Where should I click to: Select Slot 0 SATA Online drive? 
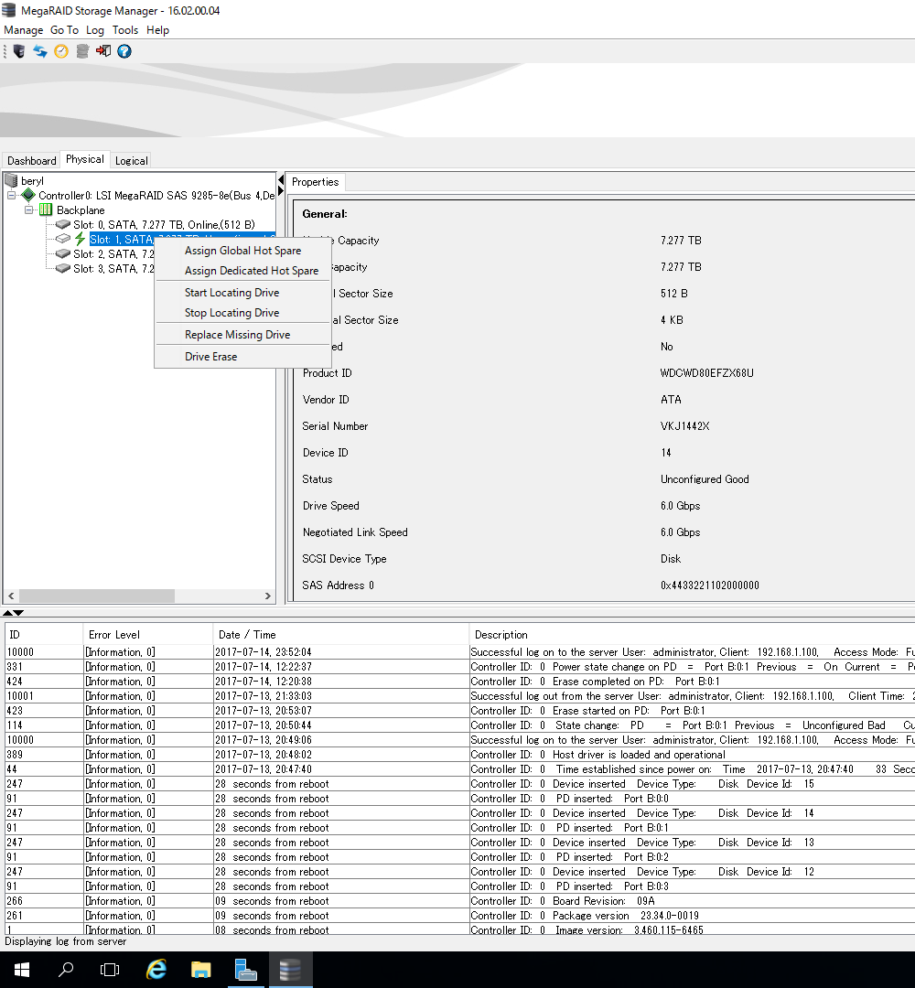[x=164, y=224]
